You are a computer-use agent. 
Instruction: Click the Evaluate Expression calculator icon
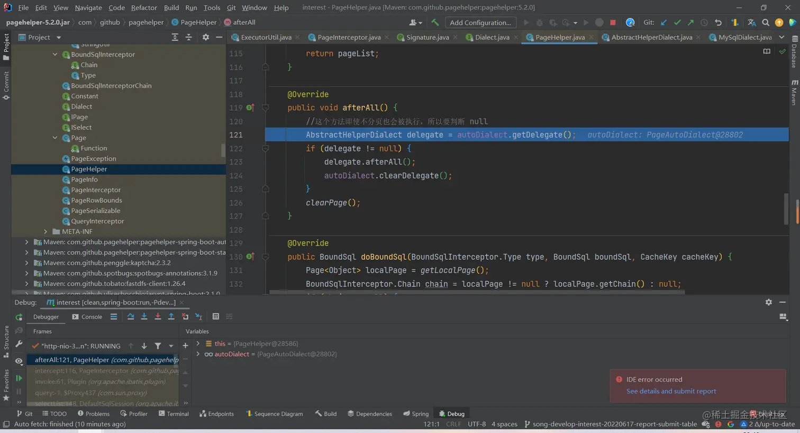pos(215,317)
